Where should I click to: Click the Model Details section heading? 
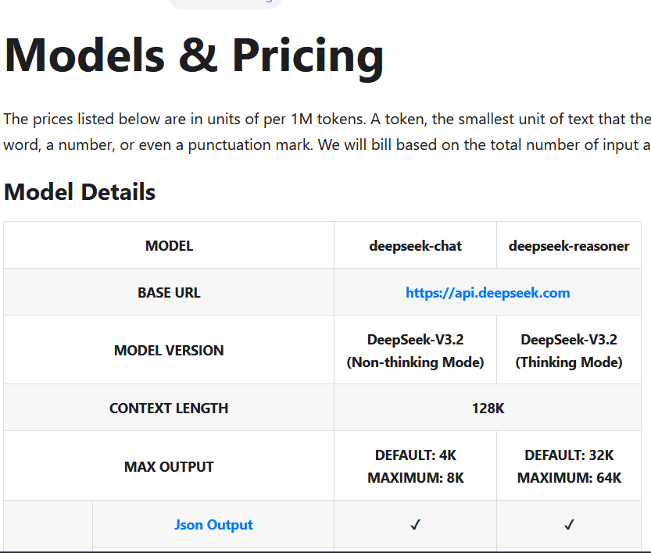(x=80, y=192)
